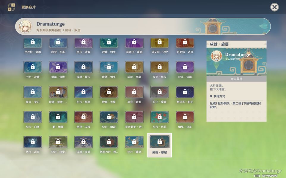This screenshot has height=178, width=286.
Task: Click the 获得方式 label
Action: (219, 96)
